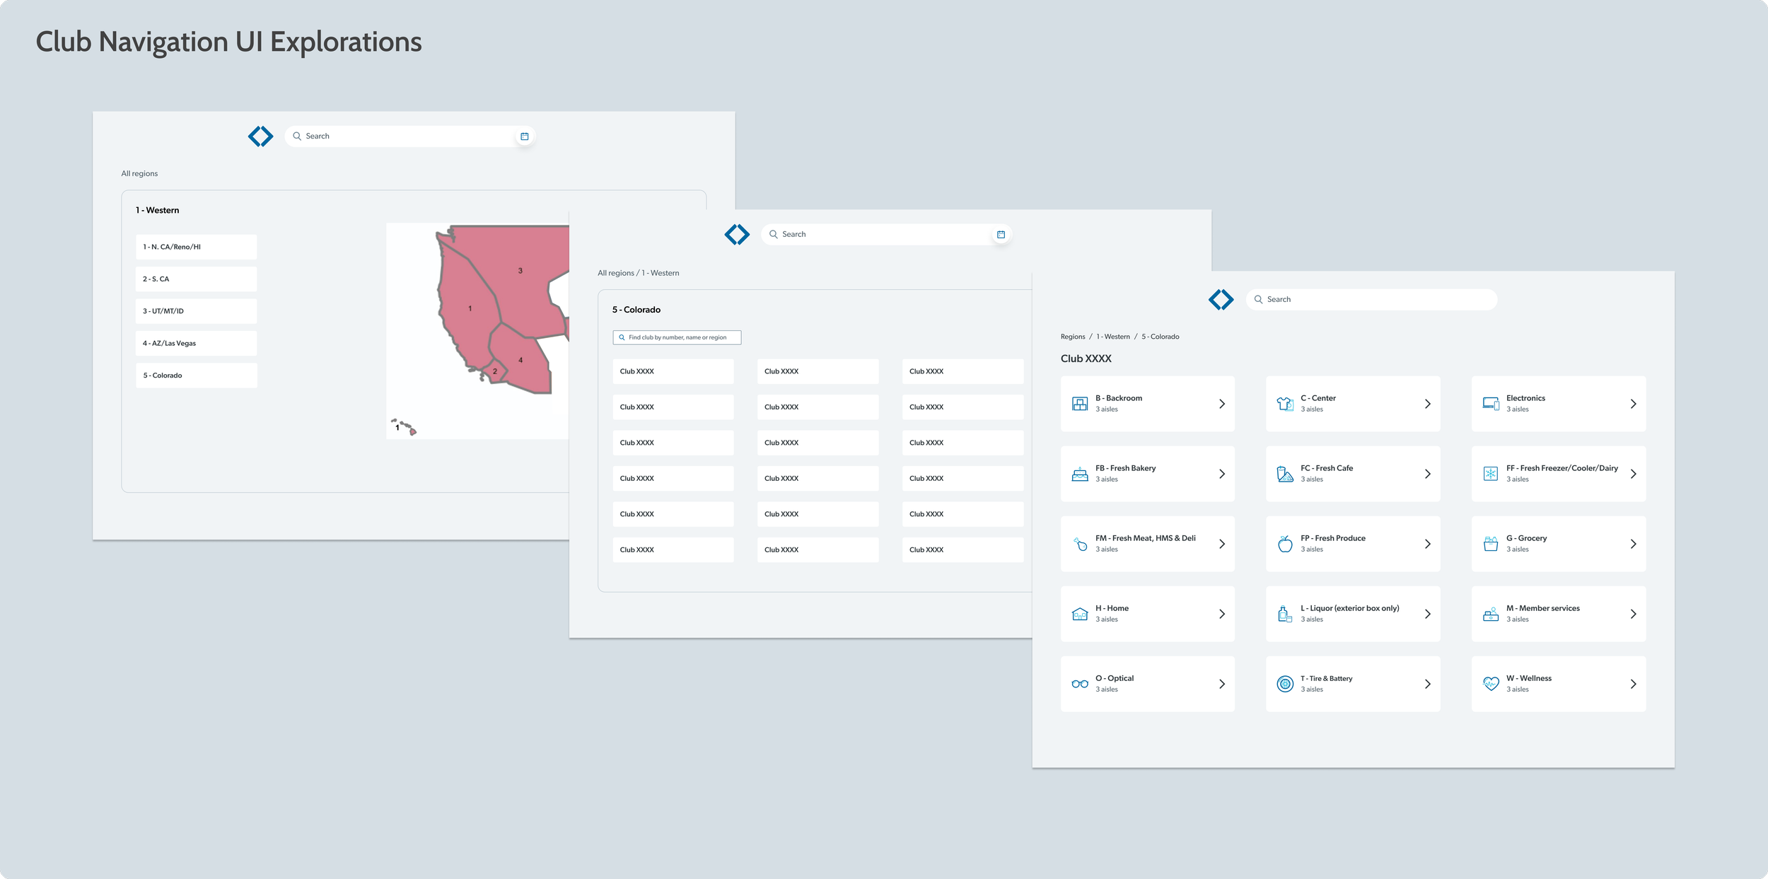Open G - Grocery chevron arrow
1768x879 pixels.
[1633, 544]
